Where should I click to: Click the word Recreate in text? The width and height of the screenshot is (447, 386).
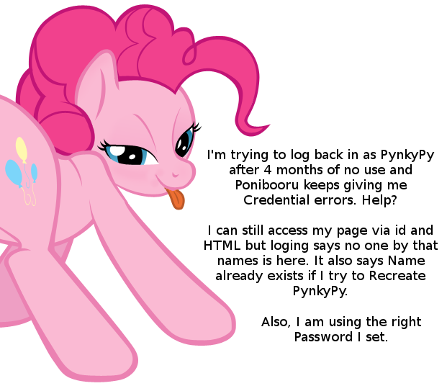397,276
